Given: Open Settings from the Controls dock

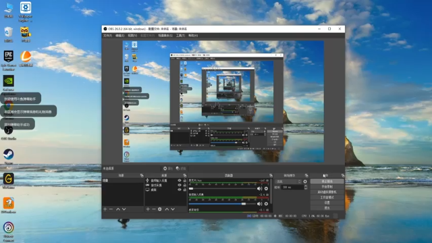Looking at the screenshot, I should [x=327, y=202].
